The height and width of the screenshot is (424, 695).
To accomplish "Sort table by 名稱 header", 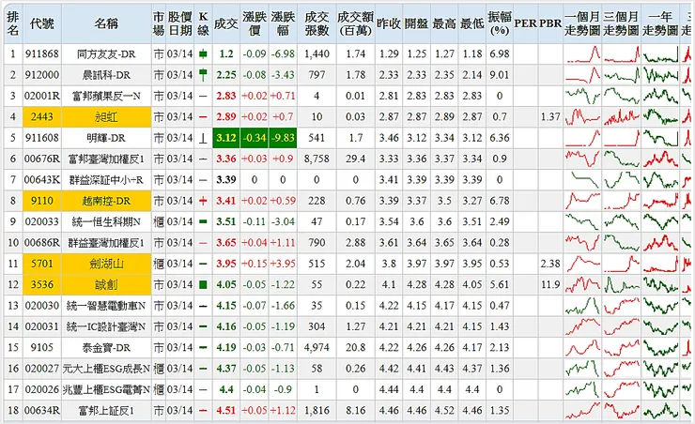I will coord(106,23).
